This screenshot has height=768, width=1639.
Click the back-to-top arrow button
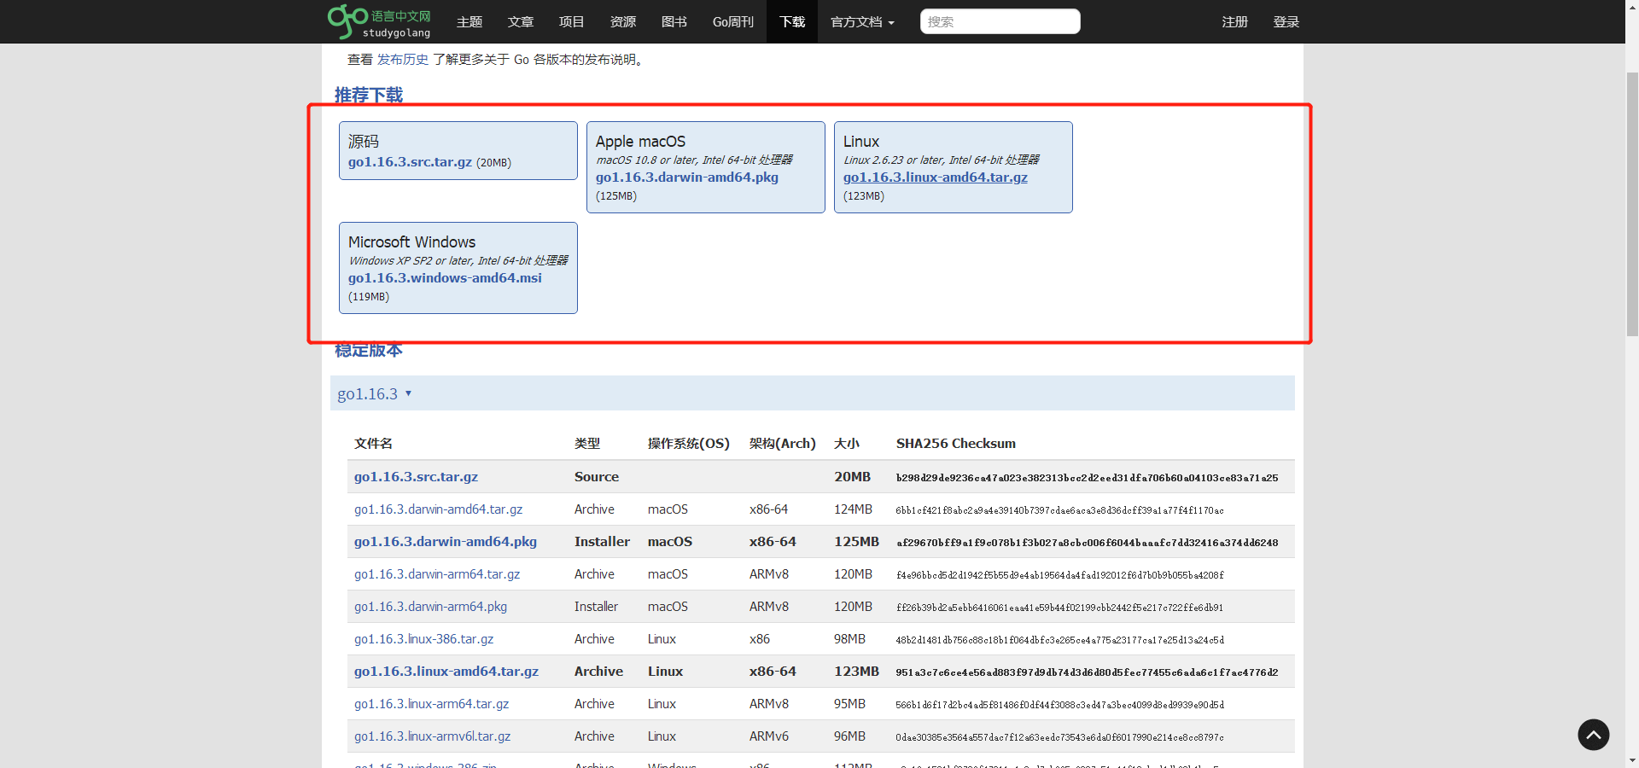(x=1593, y=735)
